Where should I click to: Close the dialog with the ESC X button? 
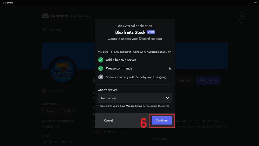pyautogui.click(x=240, y=16)
